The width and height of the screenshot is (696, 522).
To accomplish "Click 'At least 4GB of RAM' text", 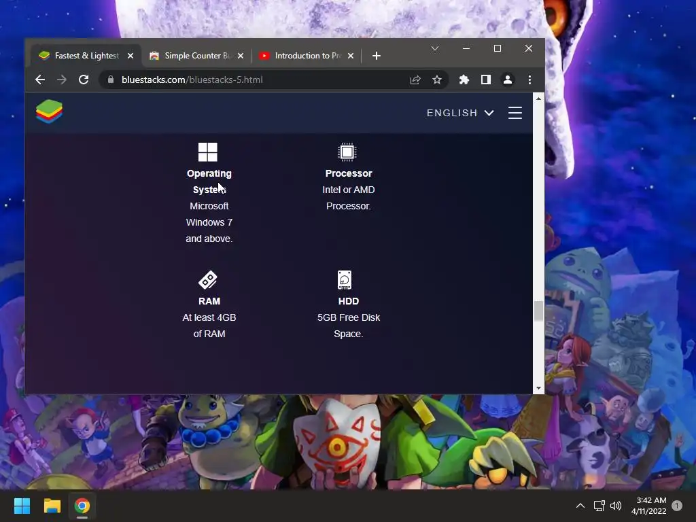I will (209, 326).
